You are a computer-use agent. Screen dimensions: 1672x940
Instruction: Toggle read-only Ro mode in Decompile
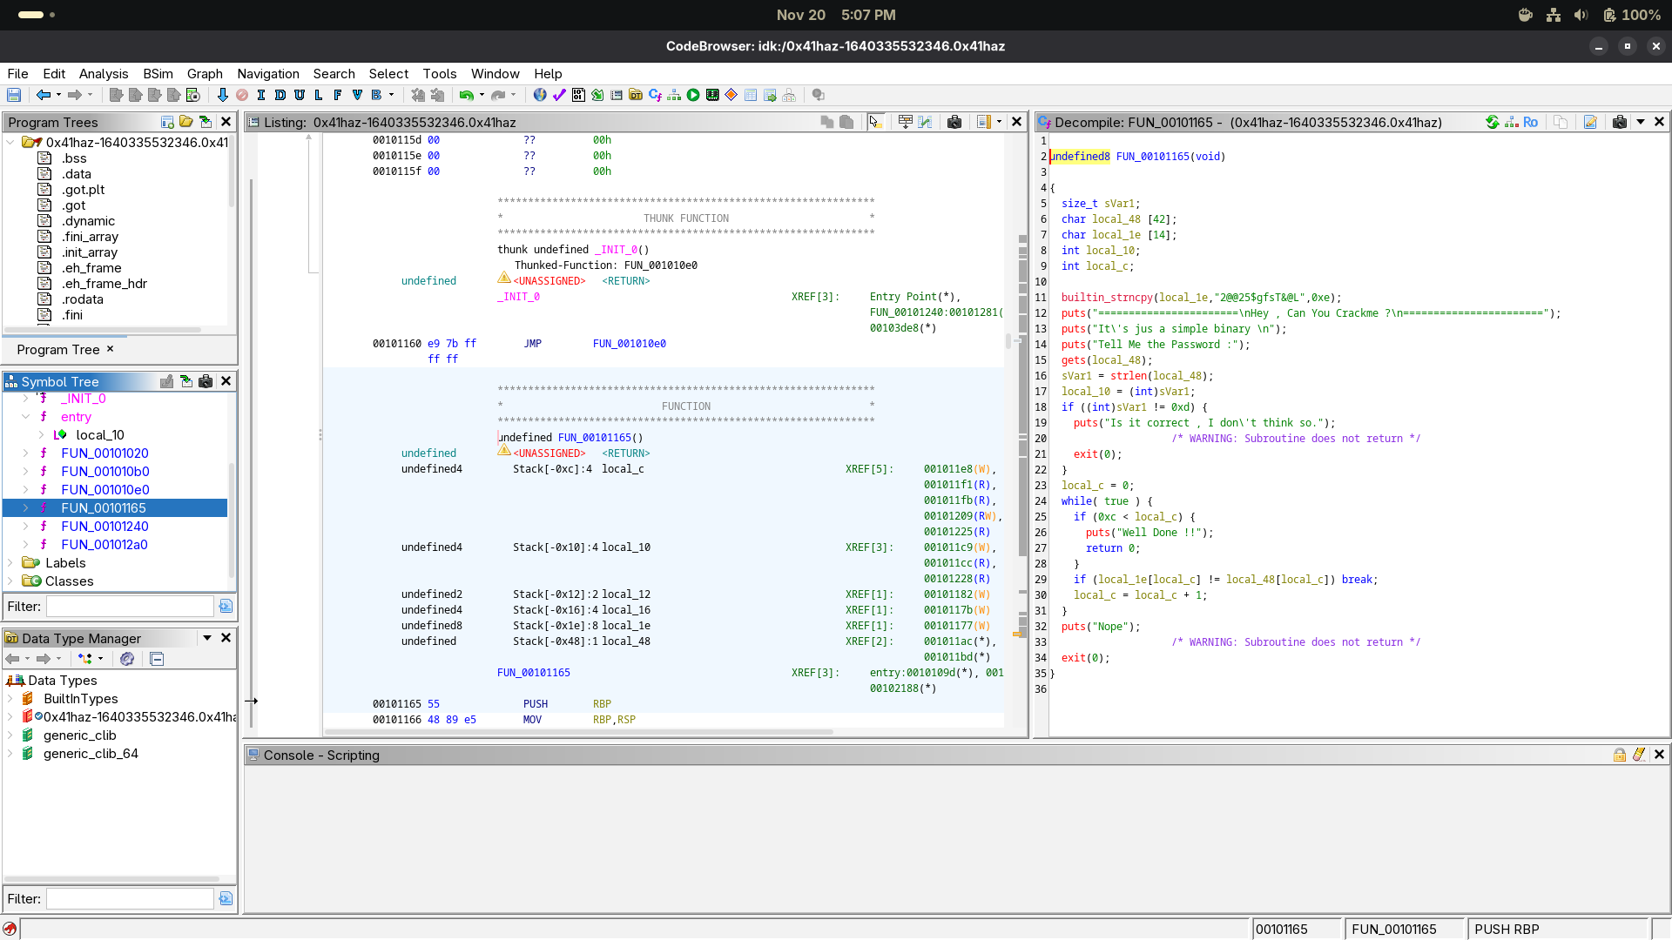[x=1530, y=123]
